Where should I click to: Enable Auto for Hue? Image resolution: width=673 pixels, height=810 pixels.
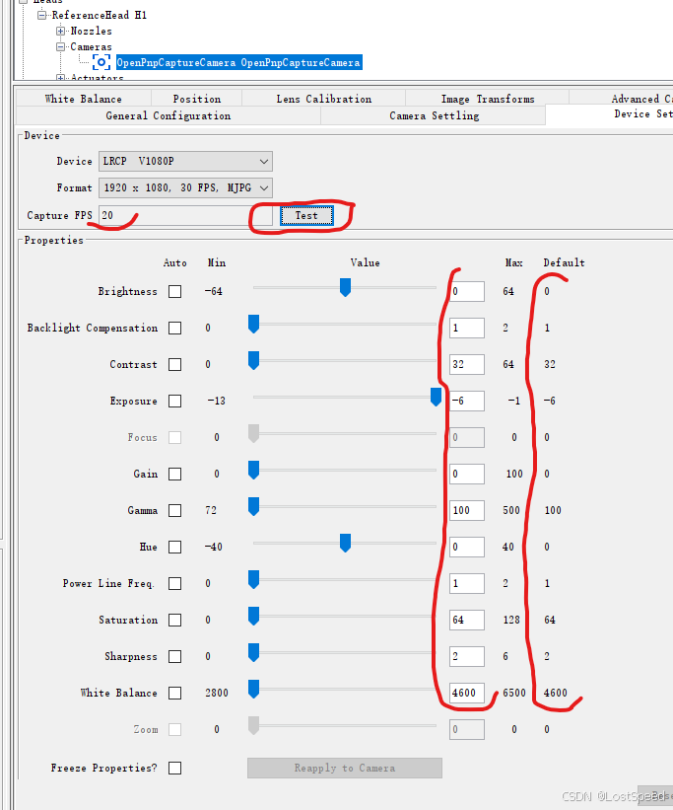[175, 547]
